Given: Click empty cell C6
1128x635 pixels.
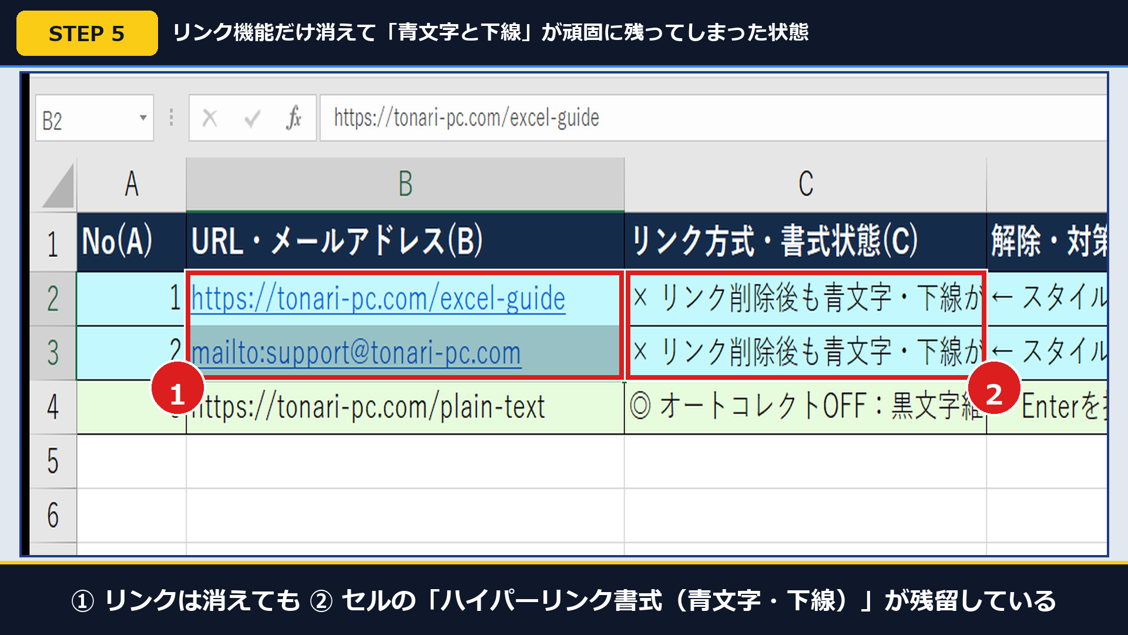Looking at the screenshot, I should coord(805,515).
